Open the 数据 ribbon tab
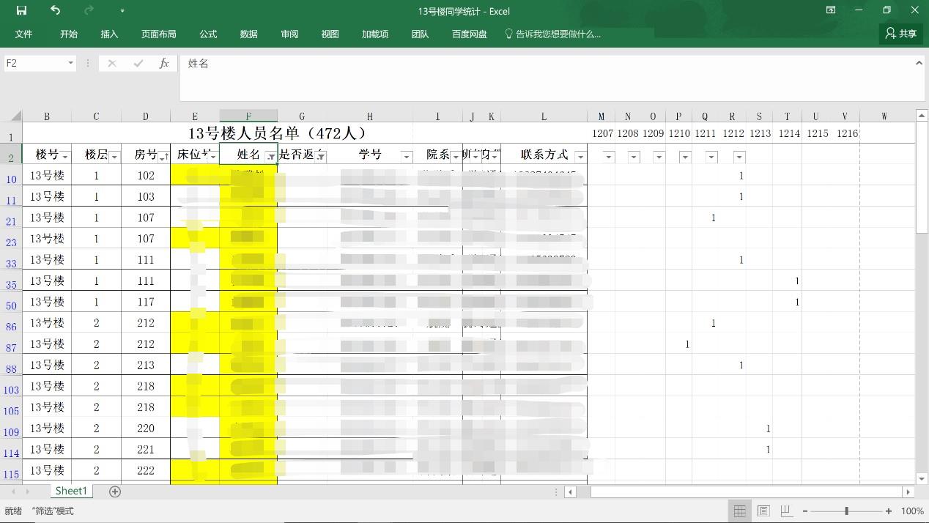Image resolution: width=929 pixels, height=523 pixels. [248, 34]
